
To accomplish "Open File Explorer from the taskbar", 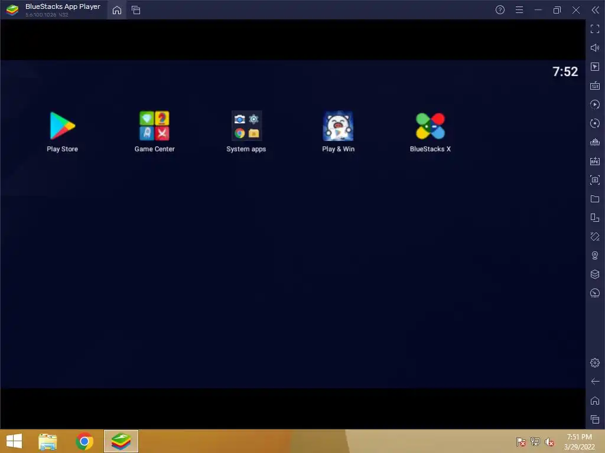I will 48,441.
